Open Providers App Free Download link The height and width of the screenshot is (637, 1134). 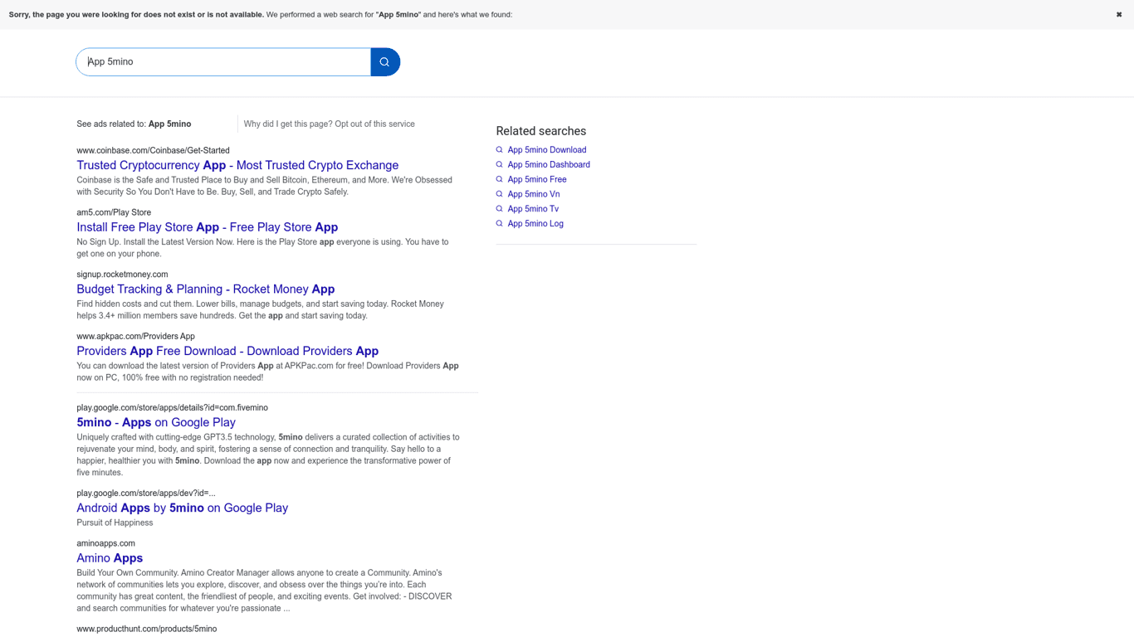[x=227, y=351]
